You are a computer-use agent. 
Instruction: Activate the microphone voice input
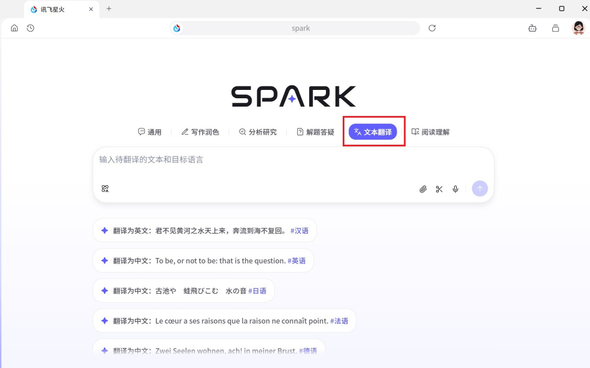(x=456, y=189)
